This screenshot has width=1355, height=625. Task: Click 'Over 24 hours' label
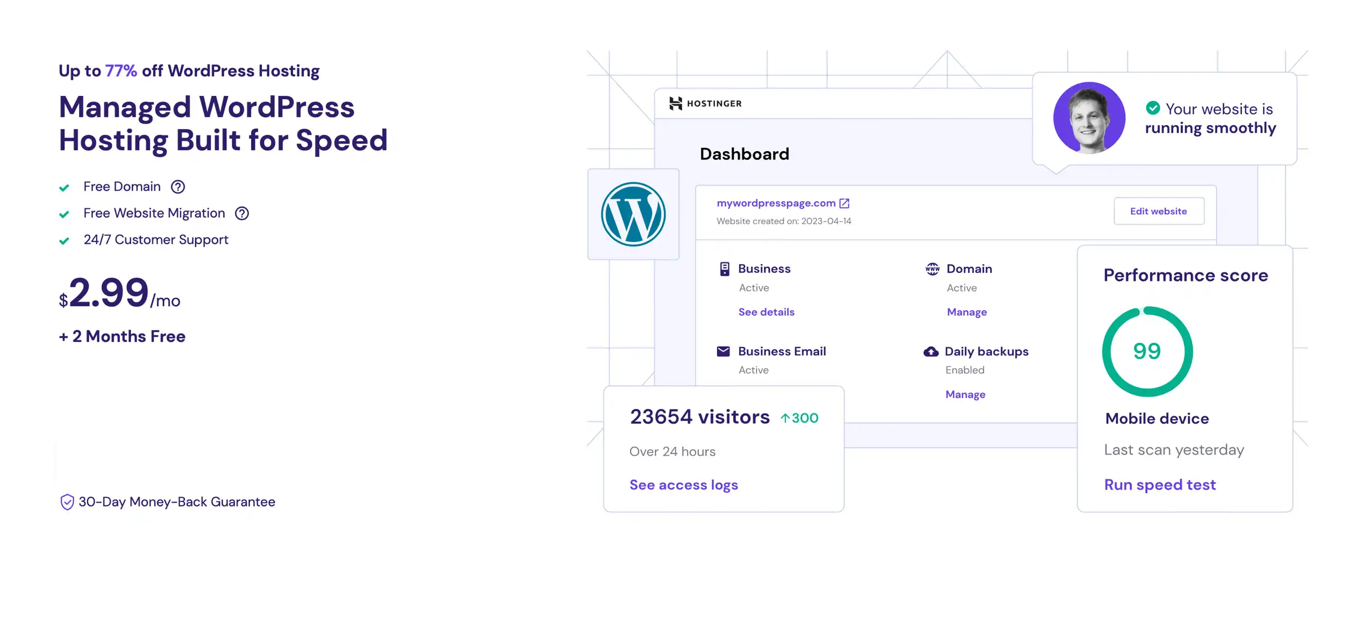pyautogui.click(x=672, y=452)
